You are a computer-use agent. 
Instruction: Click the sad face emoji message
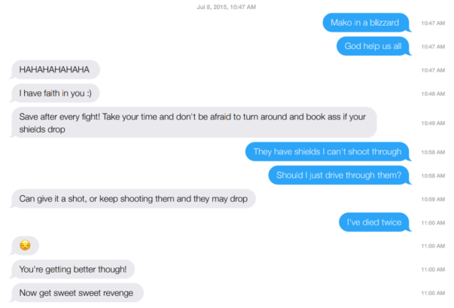click(x=25, y=245)
